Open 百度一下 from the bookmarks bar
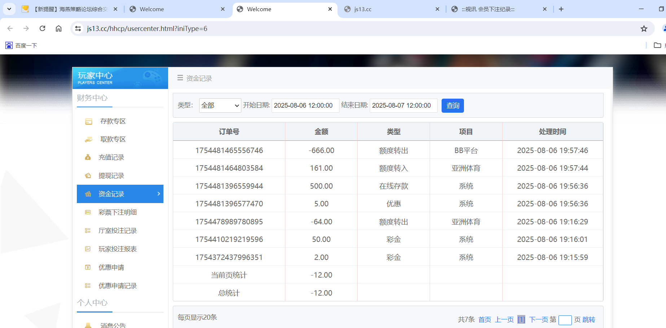 click(21, 45)
